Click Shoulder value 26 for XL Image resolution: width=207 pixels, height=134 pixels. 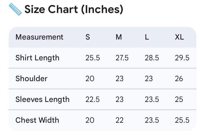pos(179,79)
